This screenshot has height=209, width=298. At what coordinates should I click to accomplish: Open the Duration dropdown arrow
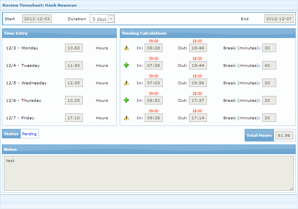pos(111,19)
